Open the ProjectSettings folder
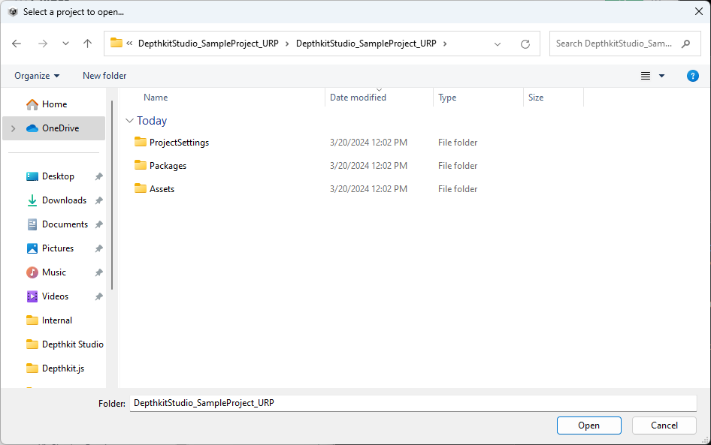Screen dimensions: 711x445 [x=179, y=143]
